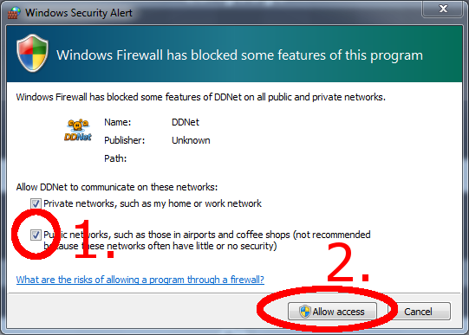Click the Name label
Image resolution: width=469 pixels, height=335 pixels.
click(118, 122)
